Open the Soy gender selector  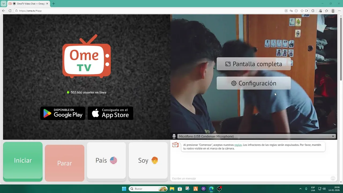pyautogui.click(x=148, y=160)
